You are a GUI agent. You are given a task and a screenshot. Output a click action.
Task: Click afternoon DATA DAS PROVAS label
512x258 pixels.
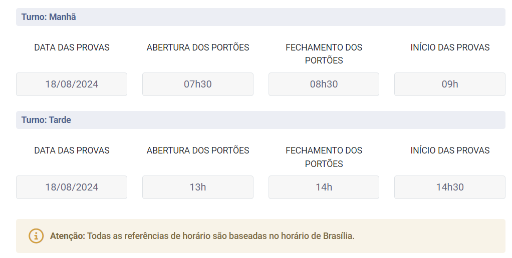pos(72,150)
